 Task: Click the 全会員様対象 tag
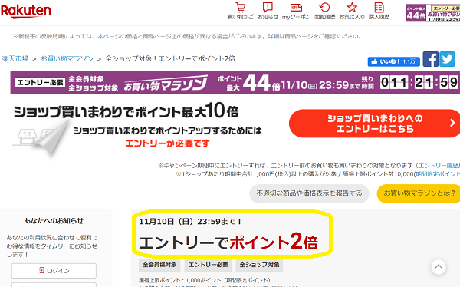point(159,265)
